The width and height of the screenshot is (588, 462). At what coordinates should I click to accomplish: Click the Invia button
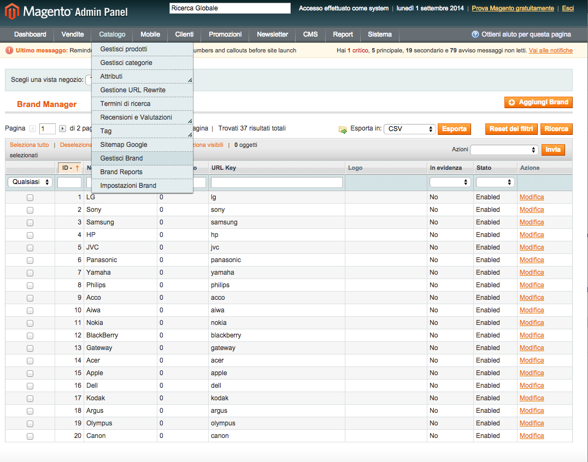pos(552,150)
